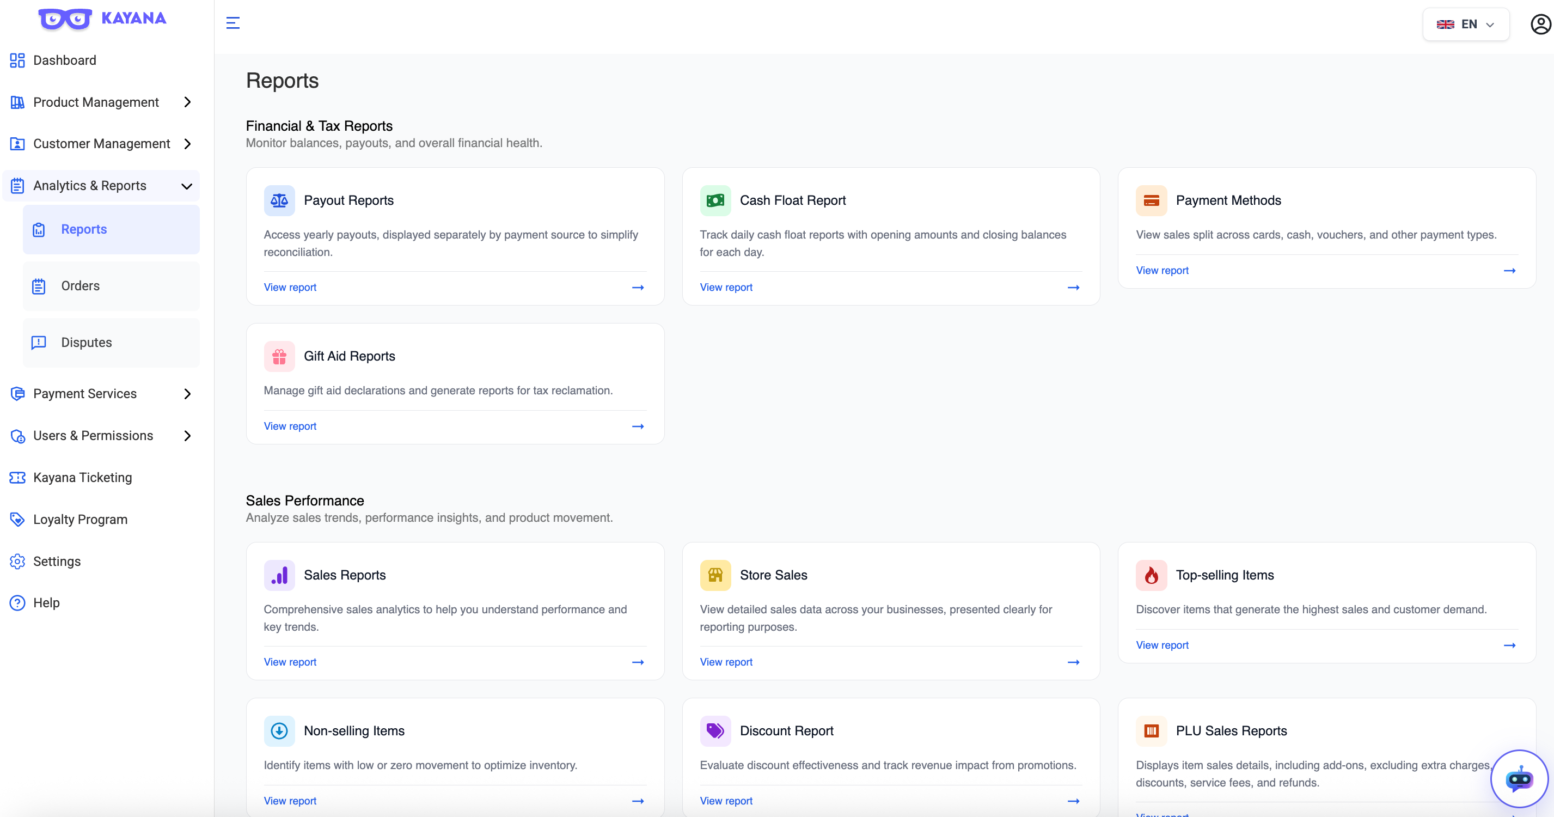The width and height of the screenshot is (1554, 817).
Task: Click the Cash Float Report money icon
Action: click(715, 200)
